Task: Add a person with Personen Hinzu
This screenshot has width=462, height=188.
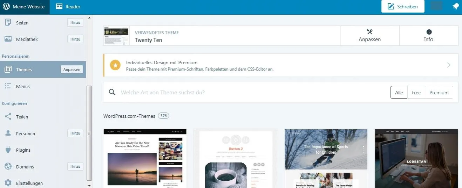Action: 75,133
